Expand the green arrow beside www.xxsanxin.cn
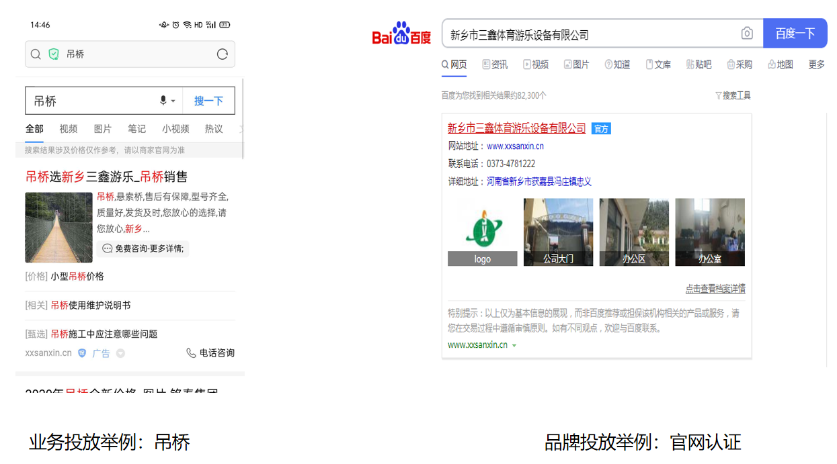Image resolution: width=837 pixels, height=464 pixels. coord(514,345)
